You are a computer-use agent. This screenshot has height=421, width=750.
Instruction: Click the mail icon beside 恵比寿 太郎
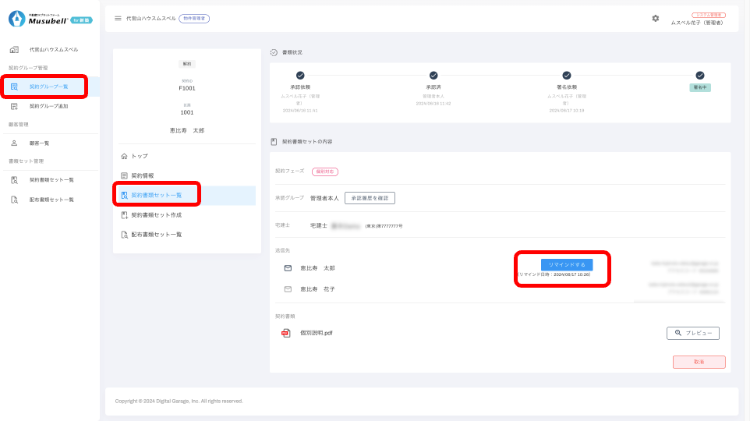[288, 268]
